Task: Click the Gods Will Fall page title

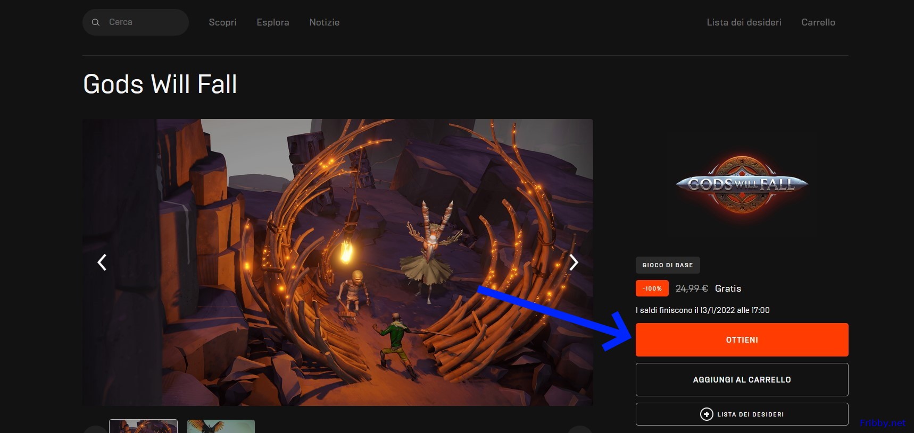Action: click(x=160, y=84)
